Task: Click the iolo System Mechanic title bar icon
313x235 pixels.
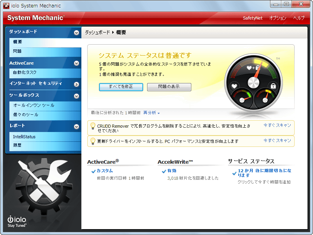Action: pyautogui.click(x=6, y=5)
